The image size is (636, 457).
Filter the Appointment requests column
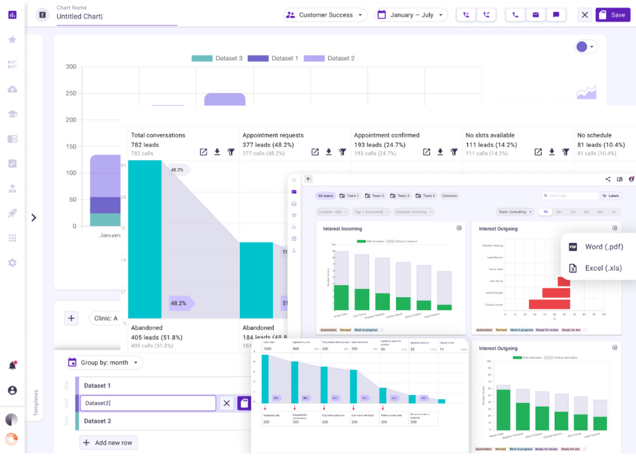[343, 152]
